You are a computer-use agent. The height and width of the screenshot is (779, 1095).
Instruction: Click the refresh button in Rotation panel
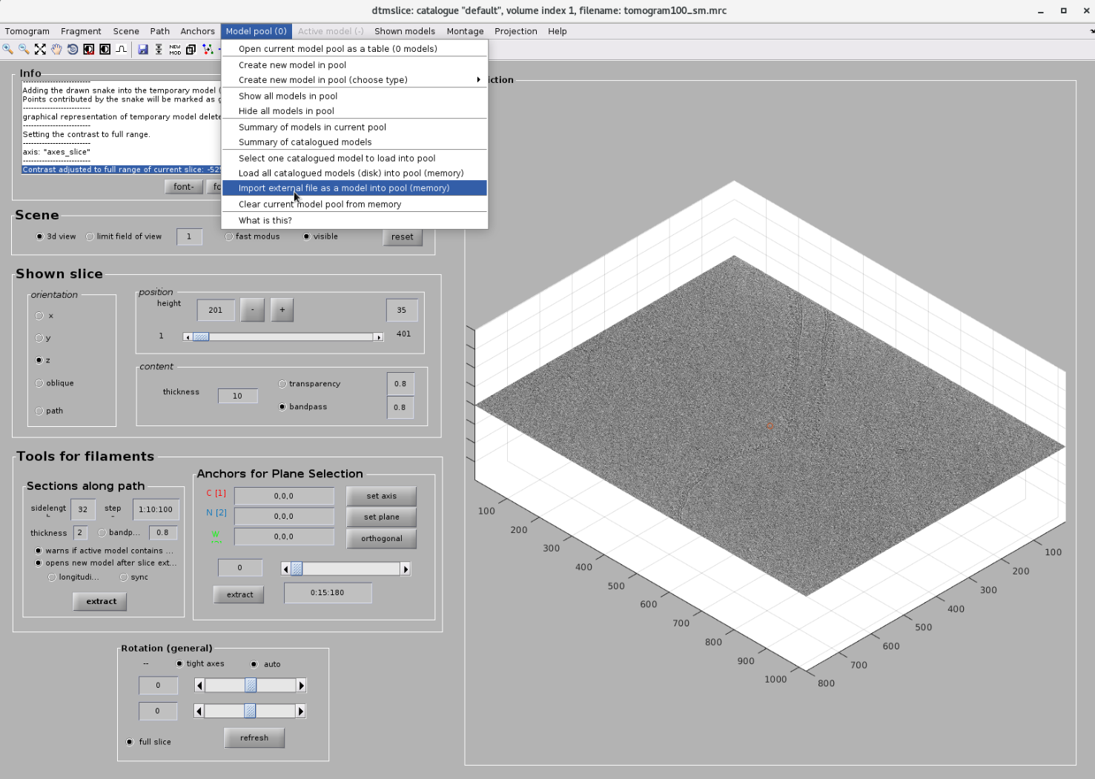click(x=254, y=737)
